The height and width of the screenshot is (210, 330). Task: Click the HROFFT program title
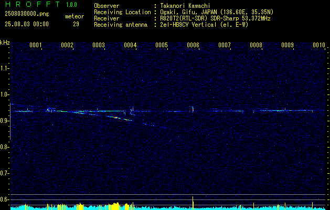[x=33, y=4]
